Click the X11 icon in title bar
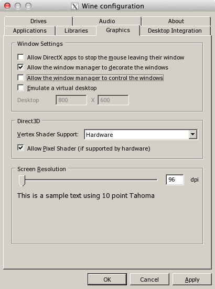 (75, 6)
